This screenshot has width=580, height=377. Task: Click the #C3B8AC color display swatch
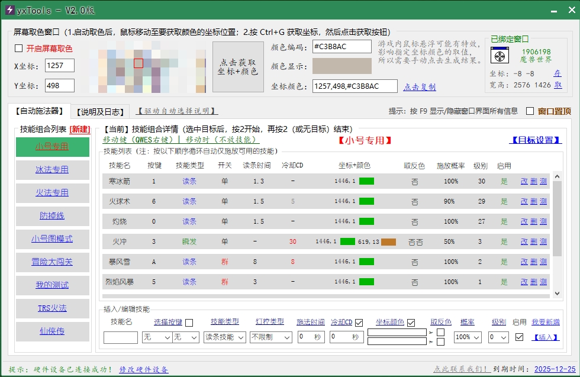click(341, 66)
